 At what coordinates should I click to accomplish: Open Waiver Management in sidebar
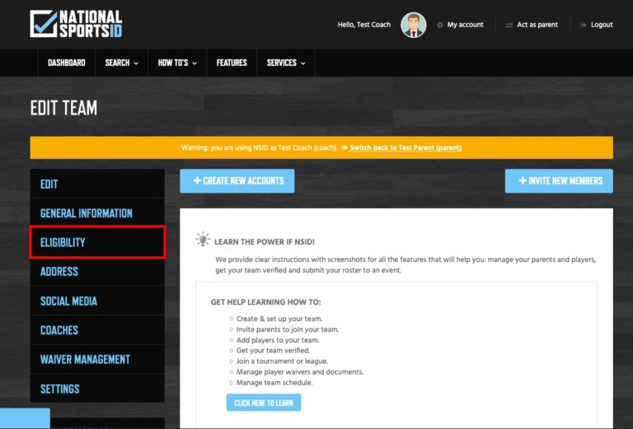point(85,359)
